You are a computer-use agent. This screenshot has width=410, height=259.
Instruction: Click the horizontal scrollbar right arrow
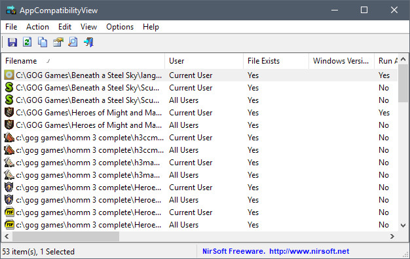pos(392,237)
